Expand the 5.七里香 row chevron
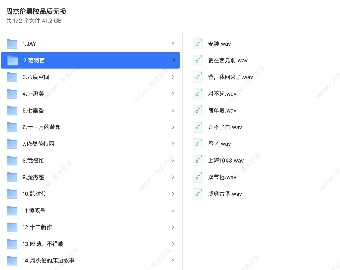Viewport: 340px width, 270px height. pos(173,111)
